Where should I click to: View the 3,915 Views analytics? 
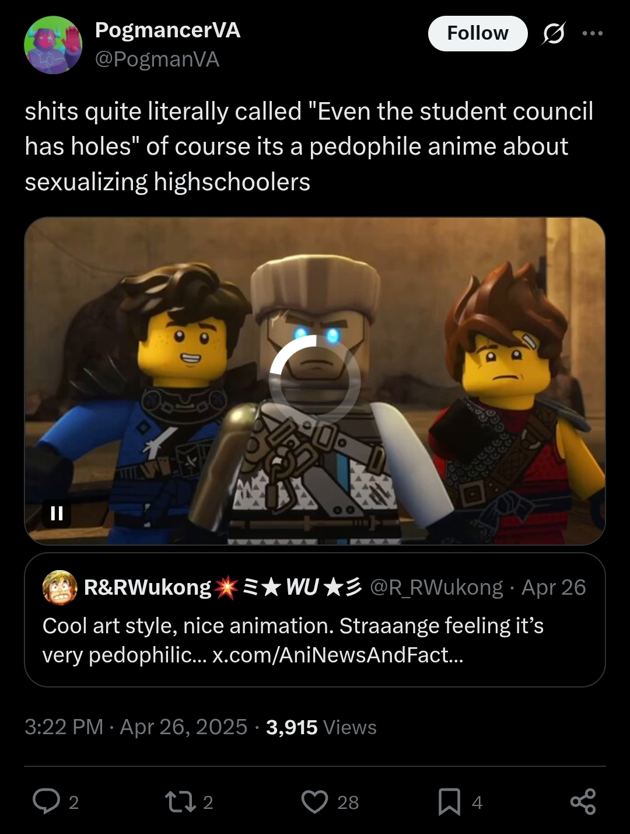[x=321, y=727]
